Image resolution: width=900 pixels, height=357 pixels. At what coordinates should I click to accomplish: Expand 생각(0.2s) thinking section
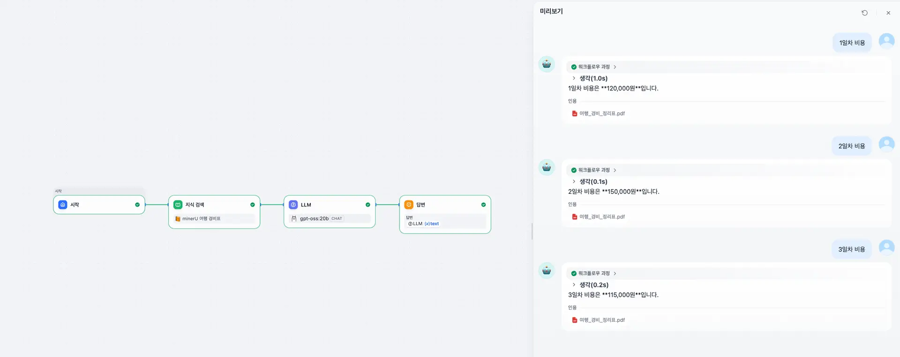pyautogui.click(x=590, y=284)
